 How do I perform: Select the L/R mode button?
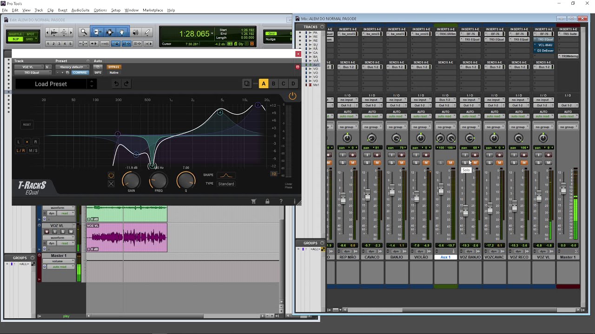pyautogui.click(x=20, y=150)
